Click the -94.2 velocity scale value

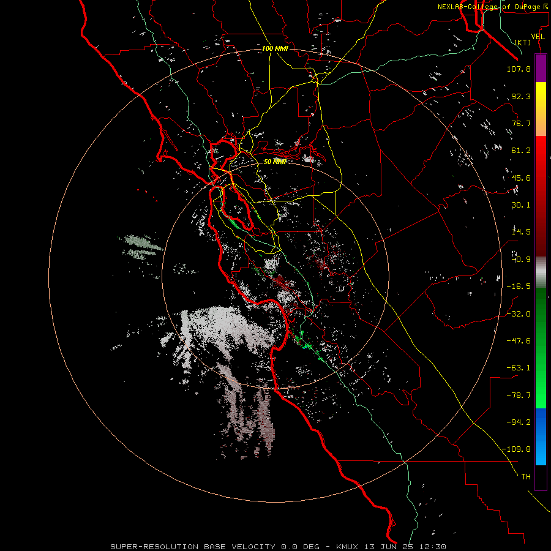click(x=519, y=422)
